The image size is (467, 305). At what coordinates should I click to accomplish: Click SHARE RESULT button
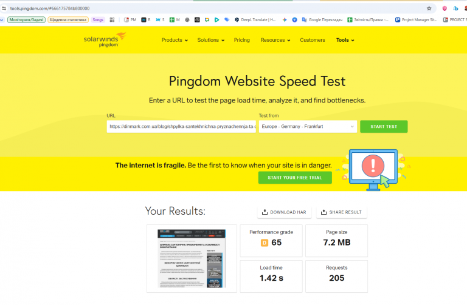[341, 212]
